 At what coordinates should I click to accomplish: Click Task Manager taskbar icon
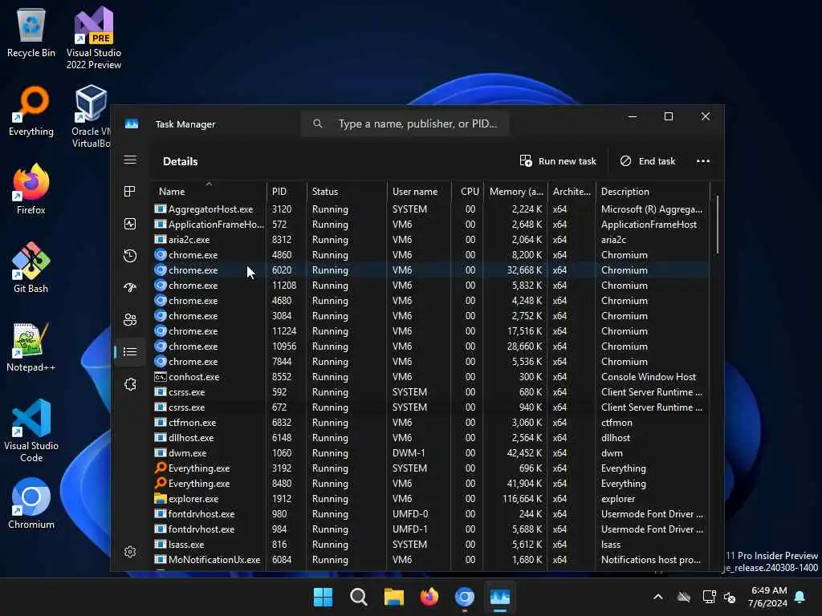click(500, 597)
